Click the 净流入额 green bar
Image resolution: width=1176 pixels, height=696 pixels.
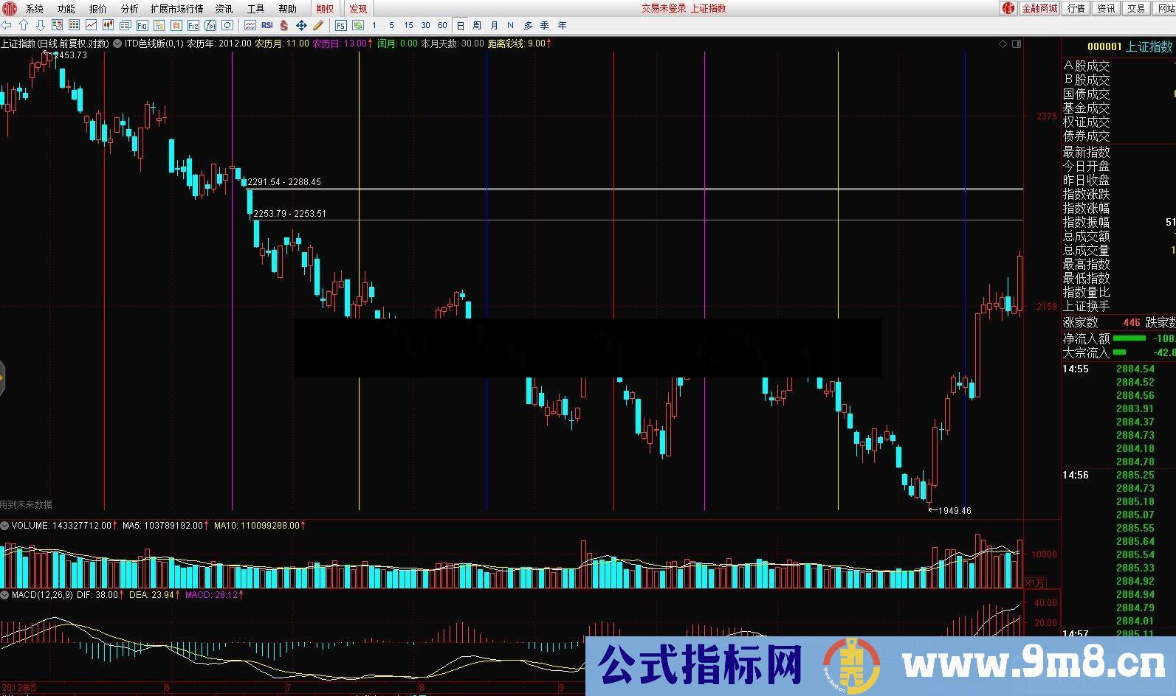1129,338
